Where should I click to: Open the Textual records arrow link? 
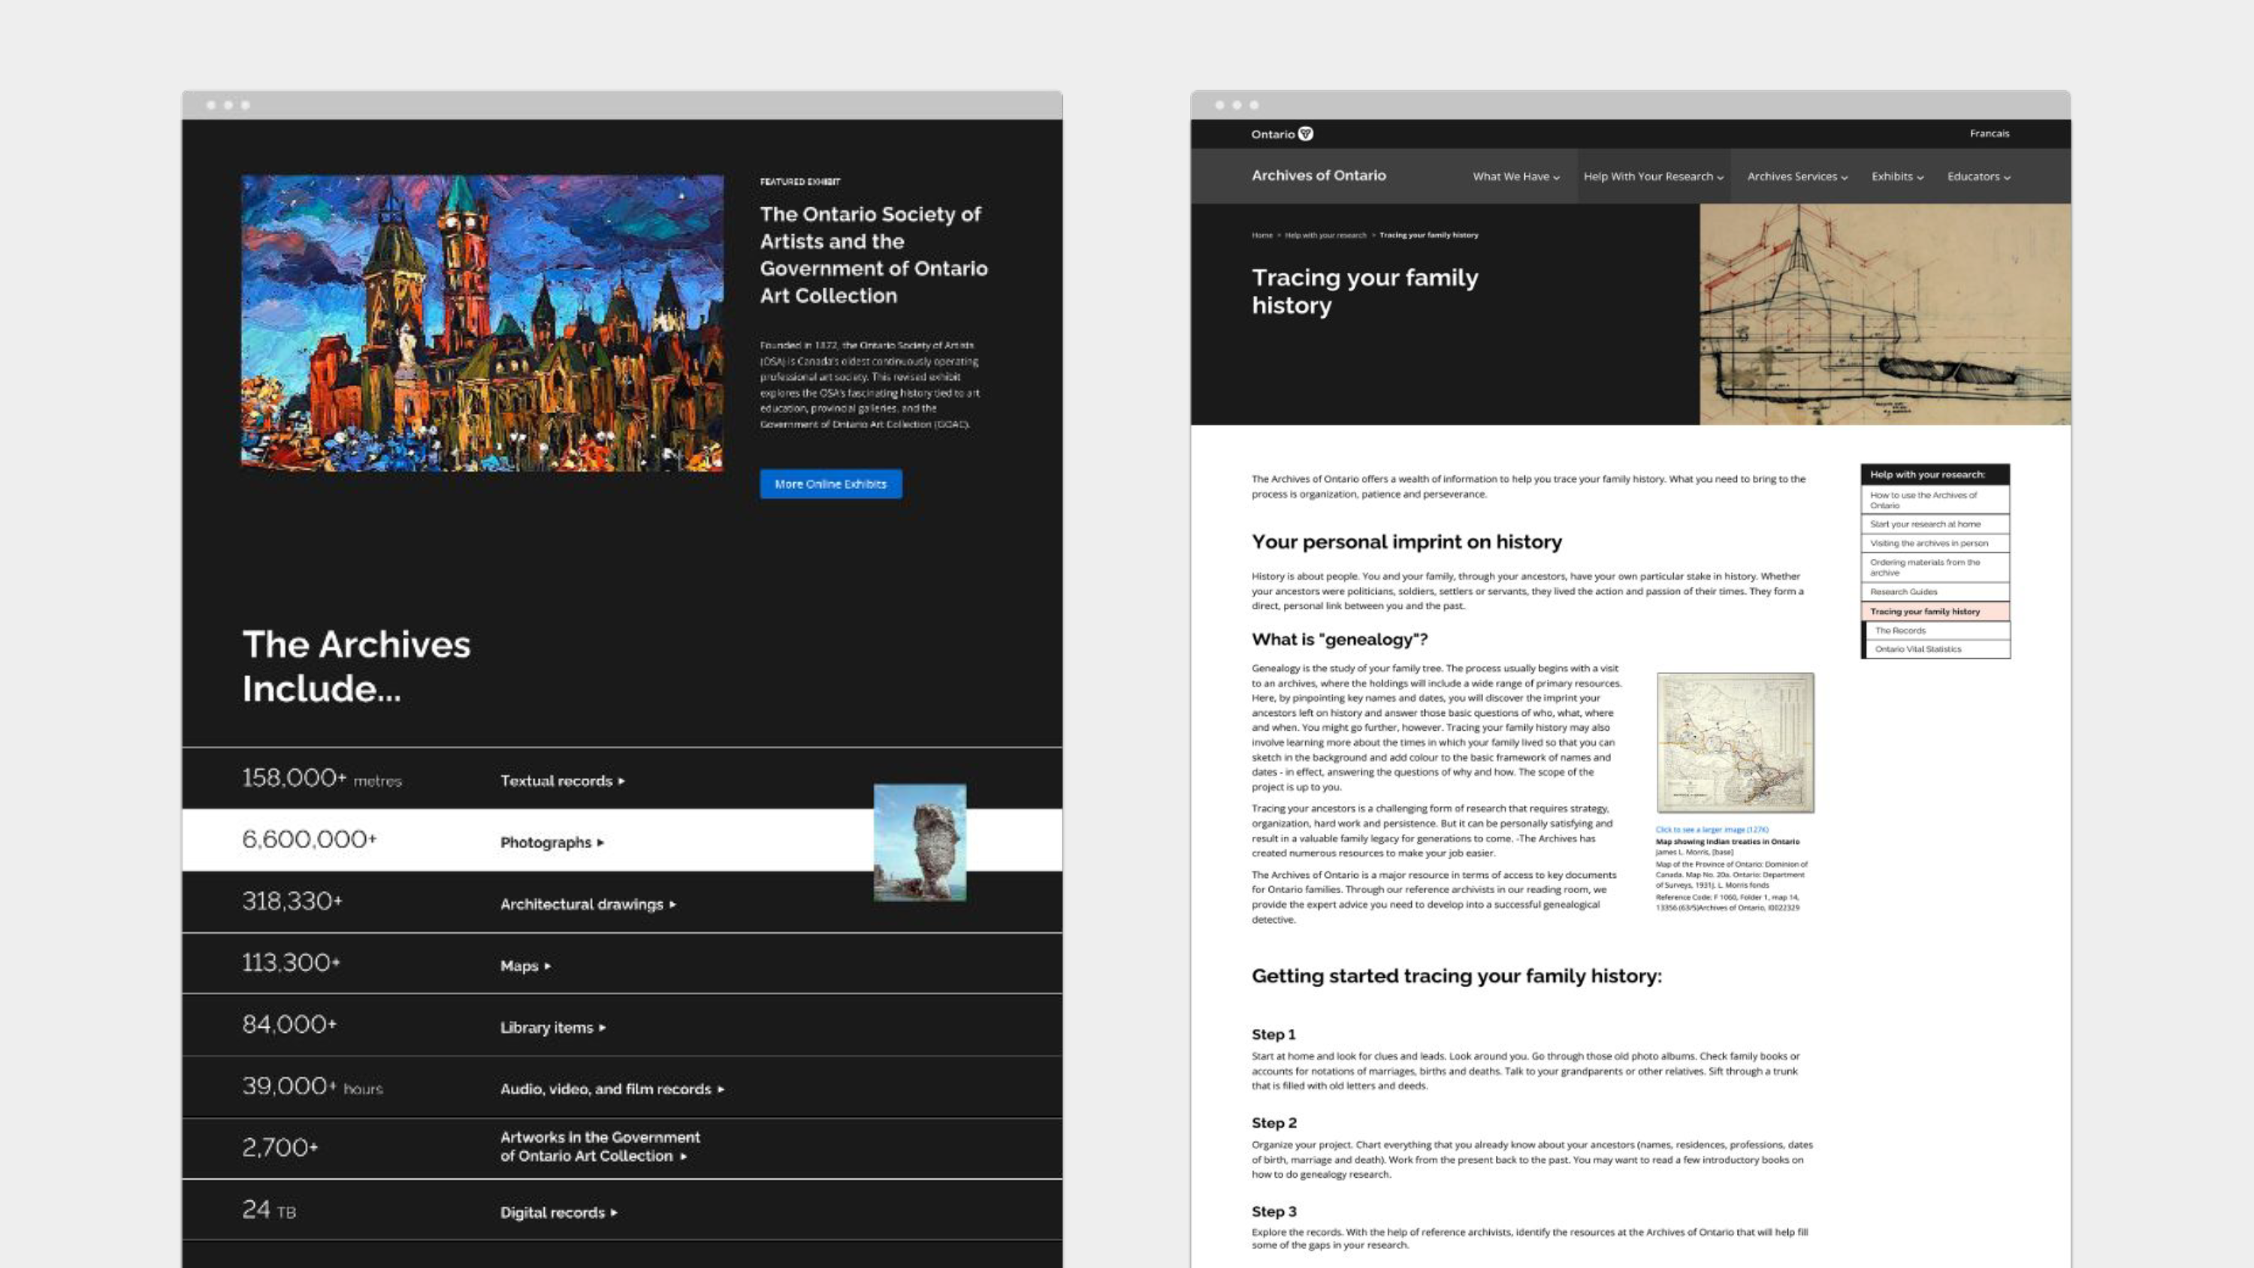pos(563,780)
